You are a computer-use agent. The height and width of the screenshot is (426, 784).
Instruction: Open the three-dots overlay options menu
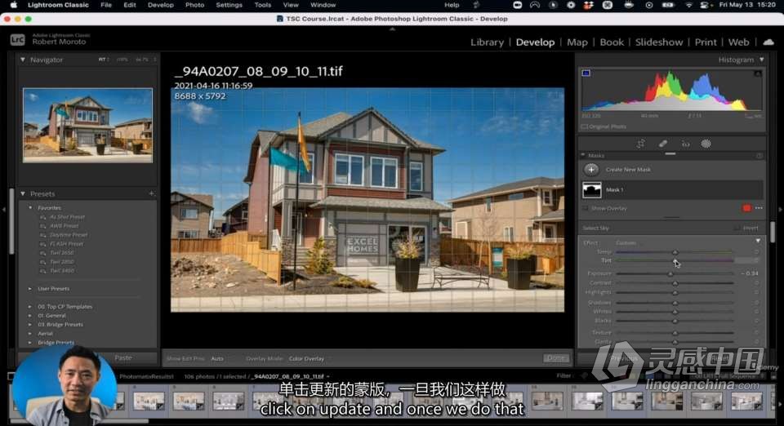(x=757, y=208)
